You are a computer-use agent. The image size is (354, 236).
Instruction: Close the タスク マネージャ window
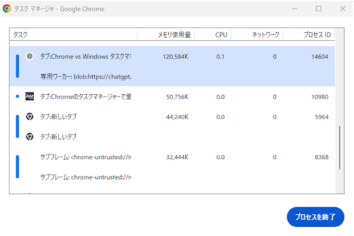(343, 9)
